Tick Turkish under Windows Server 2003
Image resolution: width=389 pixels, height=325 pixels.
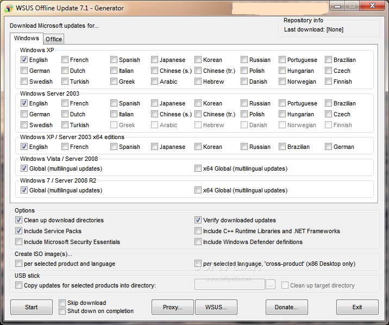coord(65,125)
